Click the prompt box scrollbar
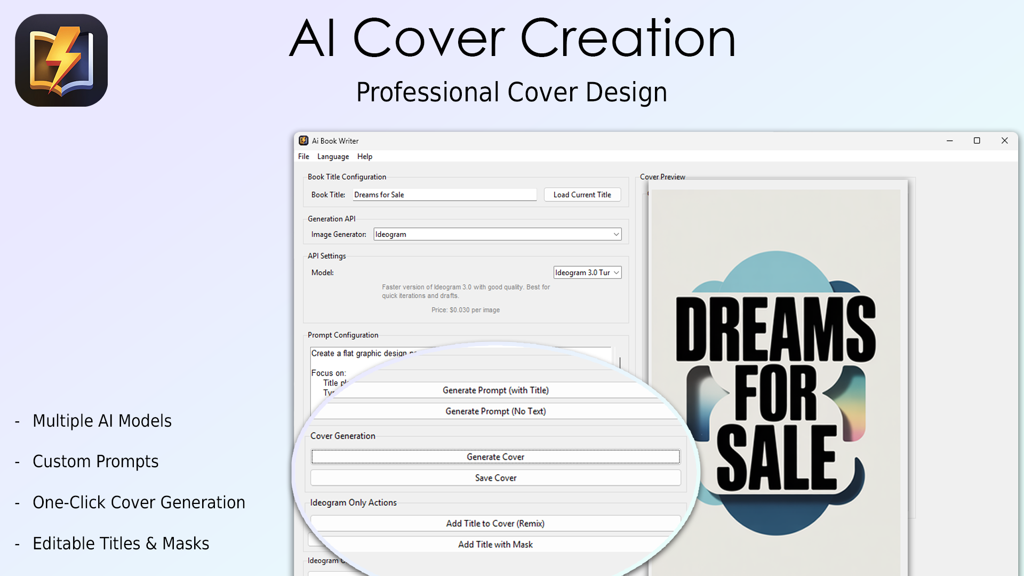The width and height of the screenshot is (1024, 576). (619, 362)
